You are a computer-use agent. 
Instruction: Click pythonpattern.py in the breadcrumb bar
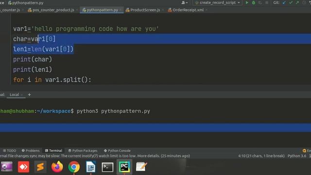tap(26, 3)
